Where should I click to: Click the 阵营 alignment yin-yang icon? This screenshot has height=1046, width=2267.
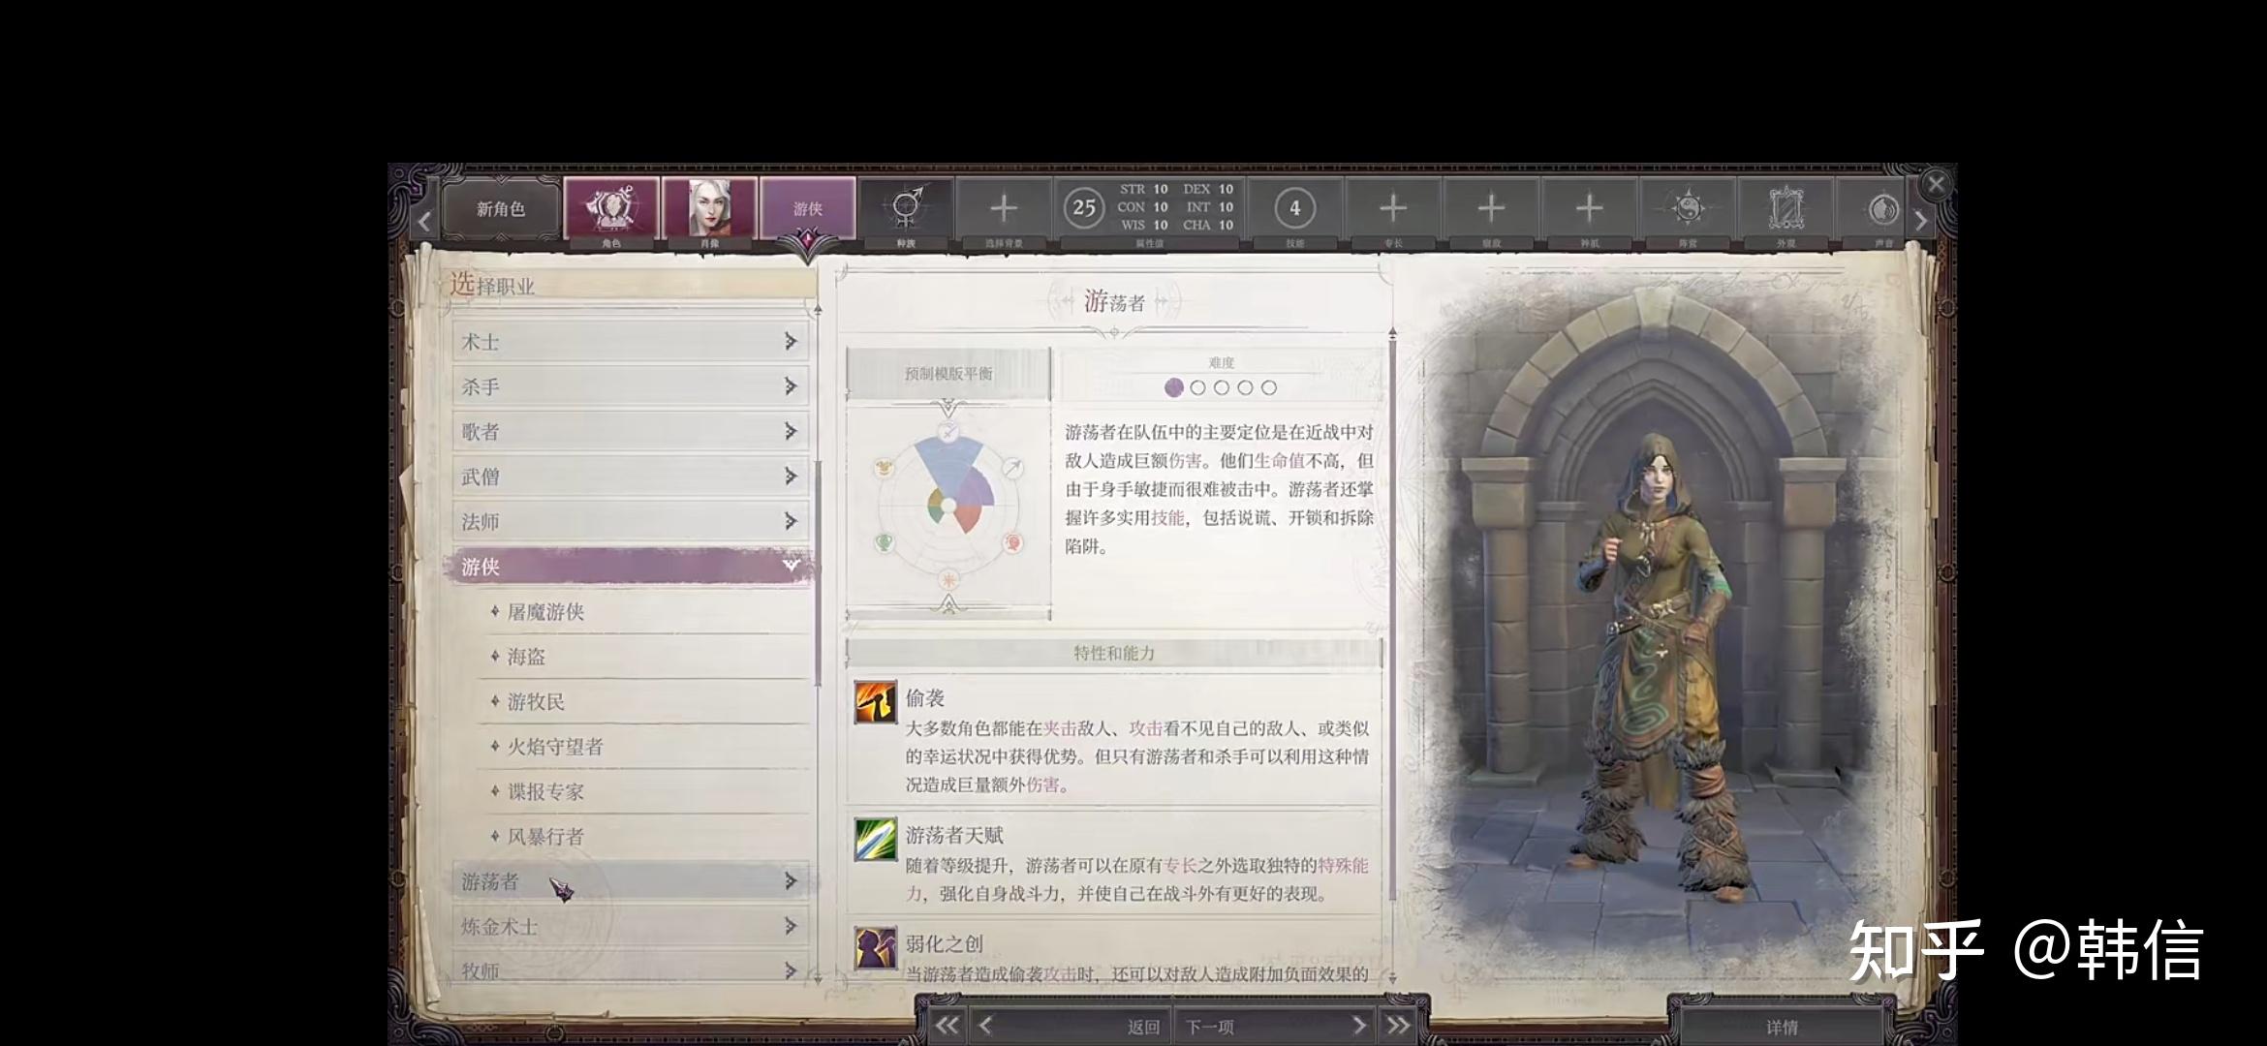1688,207
